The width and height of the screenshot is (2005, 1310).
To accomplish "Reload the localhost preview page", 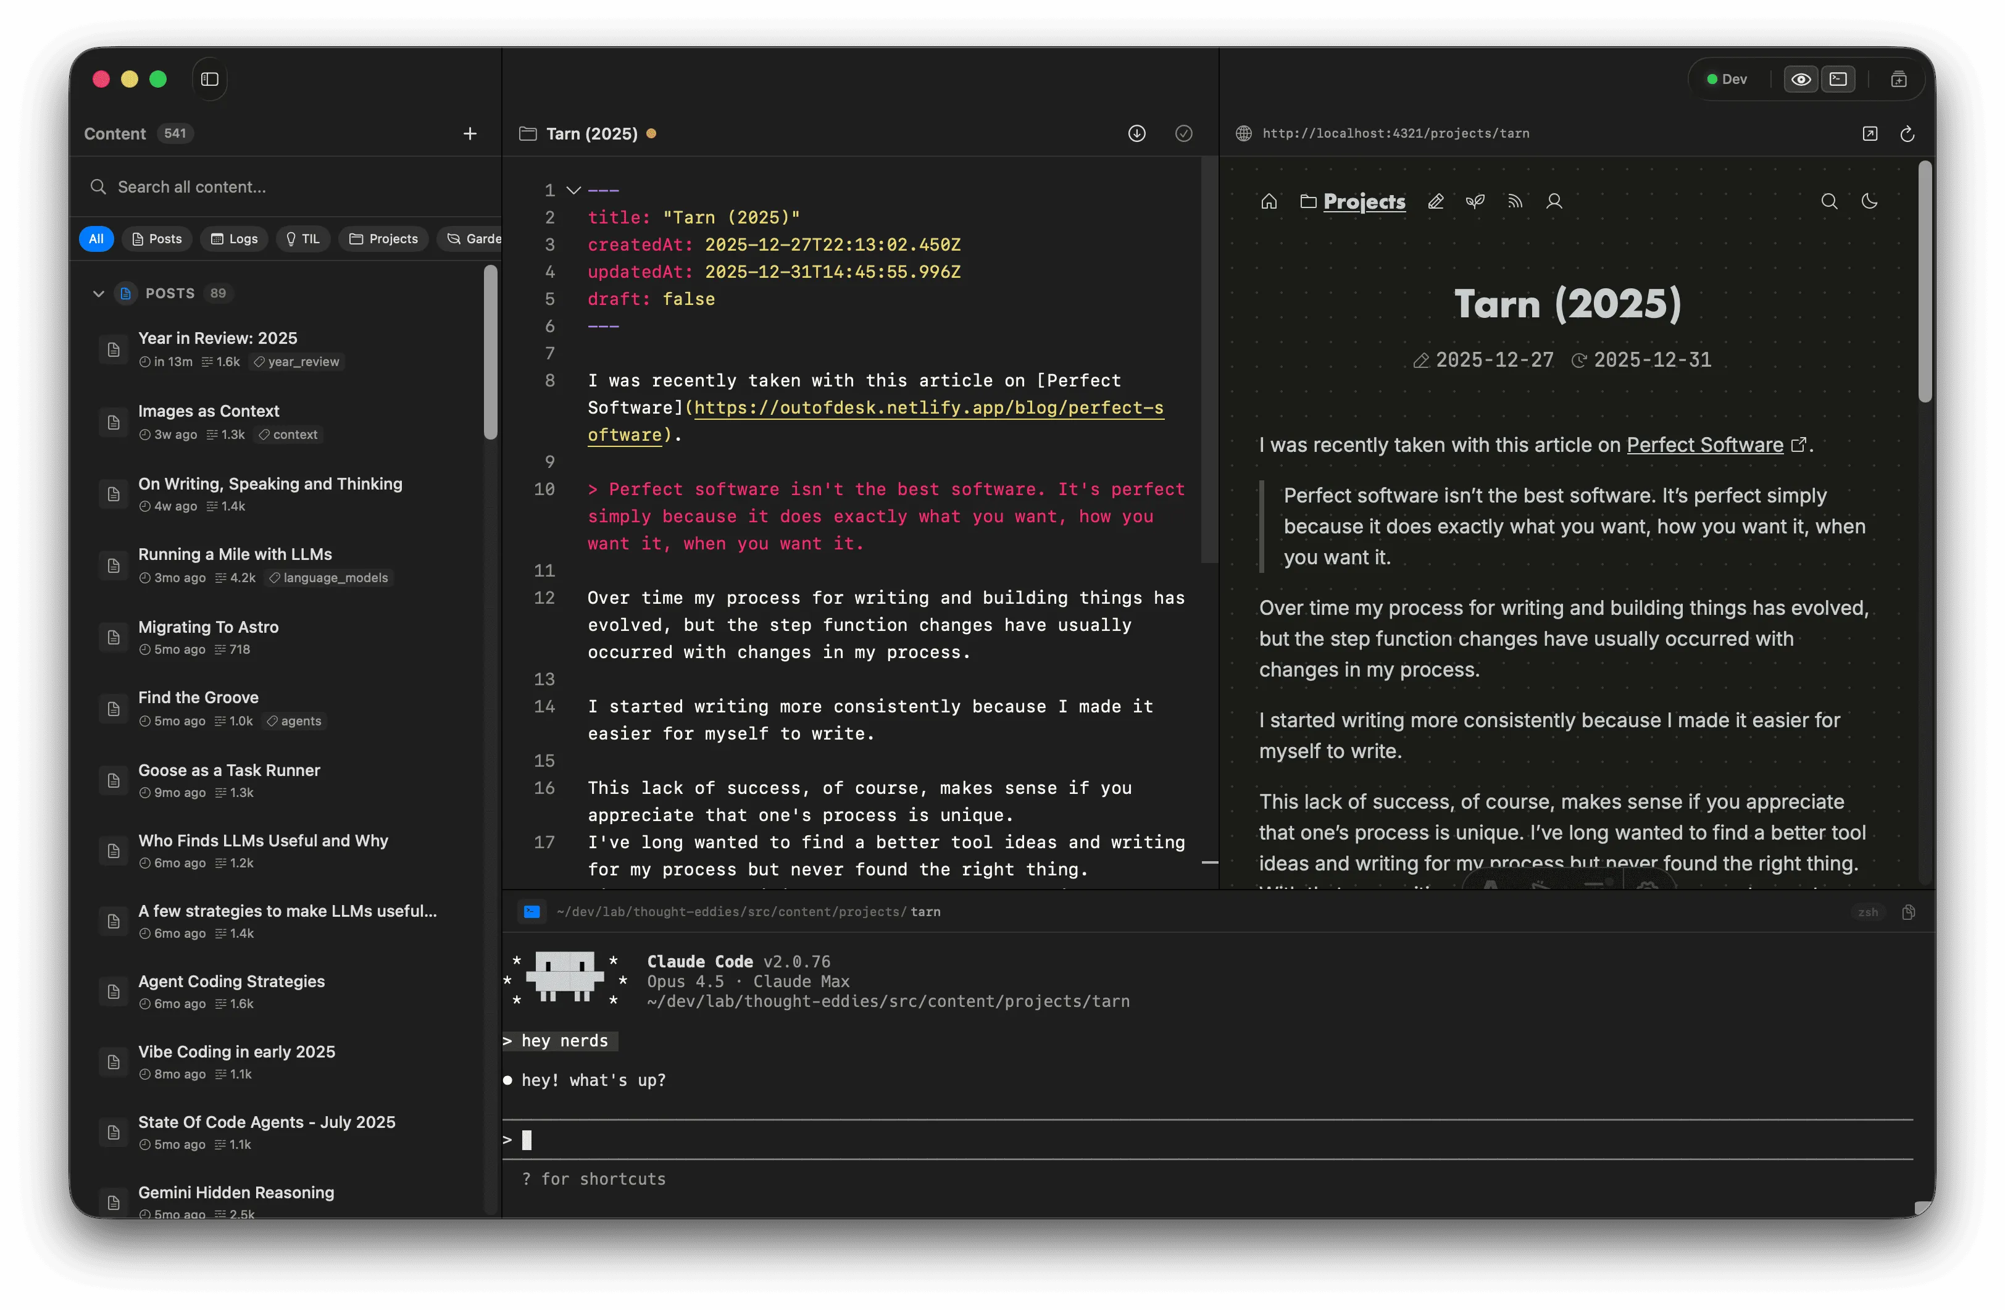I will pos(1907,134).
